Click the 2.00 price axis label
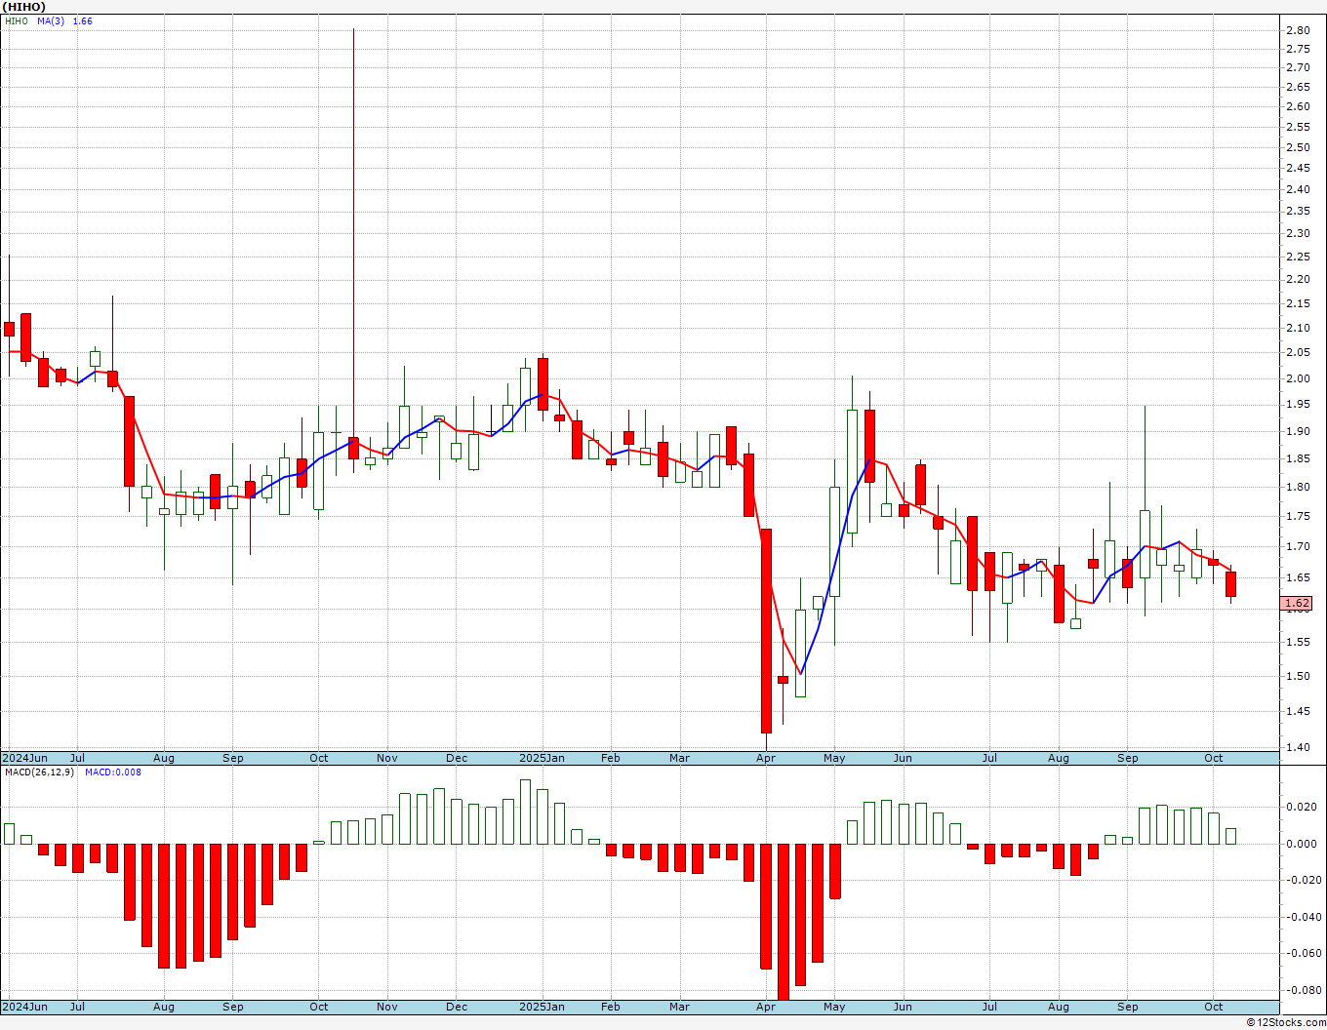Image resolution: width=1327 pixels, height=1030 pixels. (1298, 379)
